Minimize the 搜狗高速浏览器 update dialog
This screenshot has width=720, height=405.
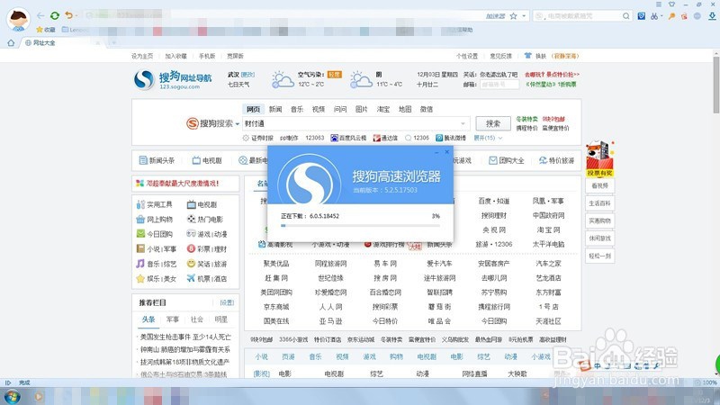coord(436,152)
